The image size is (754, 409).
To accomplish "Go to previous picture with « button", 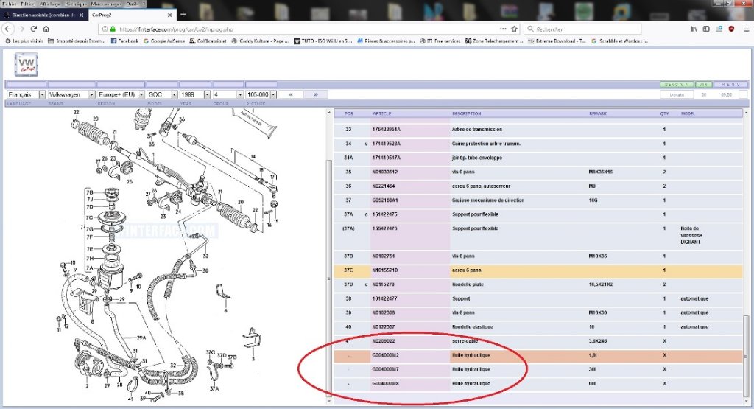I will 291,94.
